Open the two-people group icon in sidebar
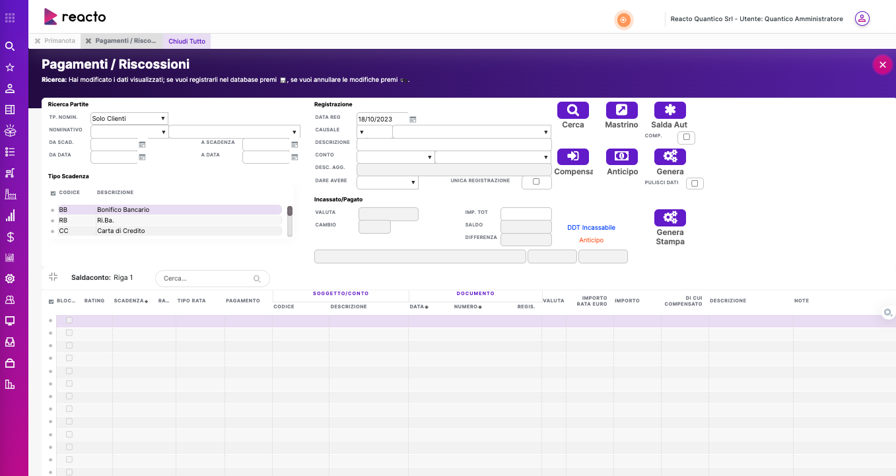This screenshot has height=476, width=896. (10, 300)
